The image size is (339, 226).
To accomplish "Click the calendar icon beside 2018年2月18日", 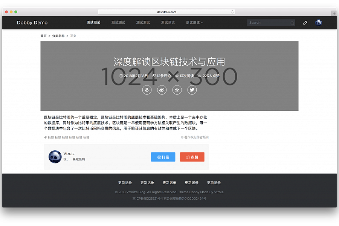I will pyautogui.click(x=121, y=76).
